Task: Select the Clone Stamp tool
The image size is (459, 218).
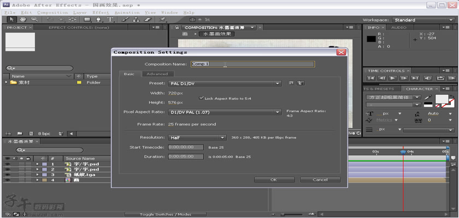Action: [x=136, y=20]
